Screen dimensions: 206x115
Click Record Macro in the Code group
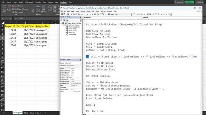(18, 6)
